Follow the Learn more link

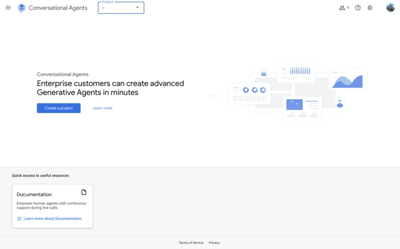coord(102,108)
